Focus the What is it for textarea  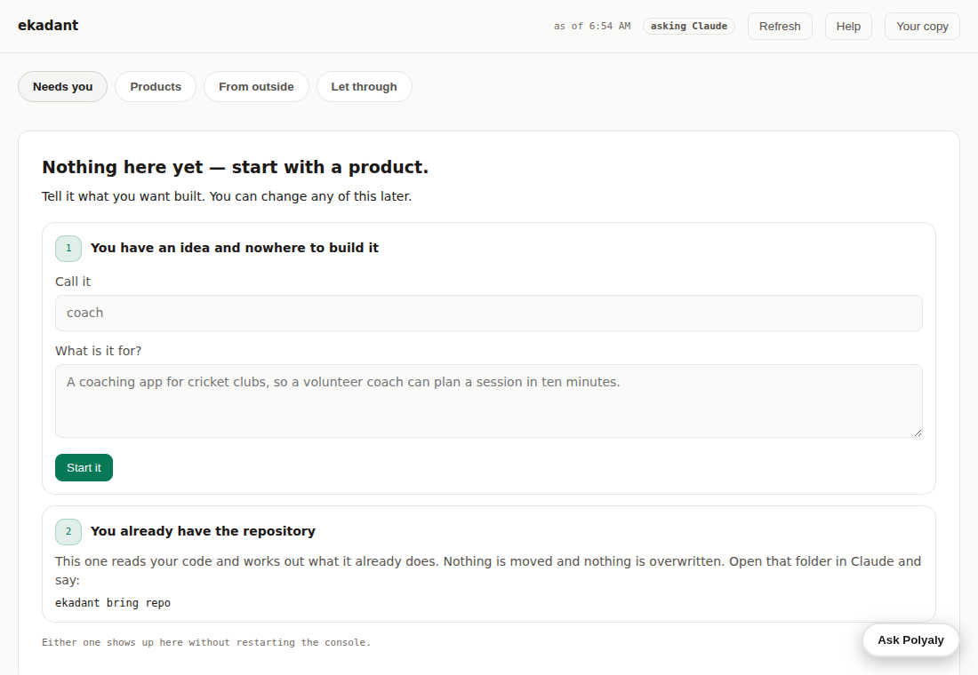pos(488,401)
